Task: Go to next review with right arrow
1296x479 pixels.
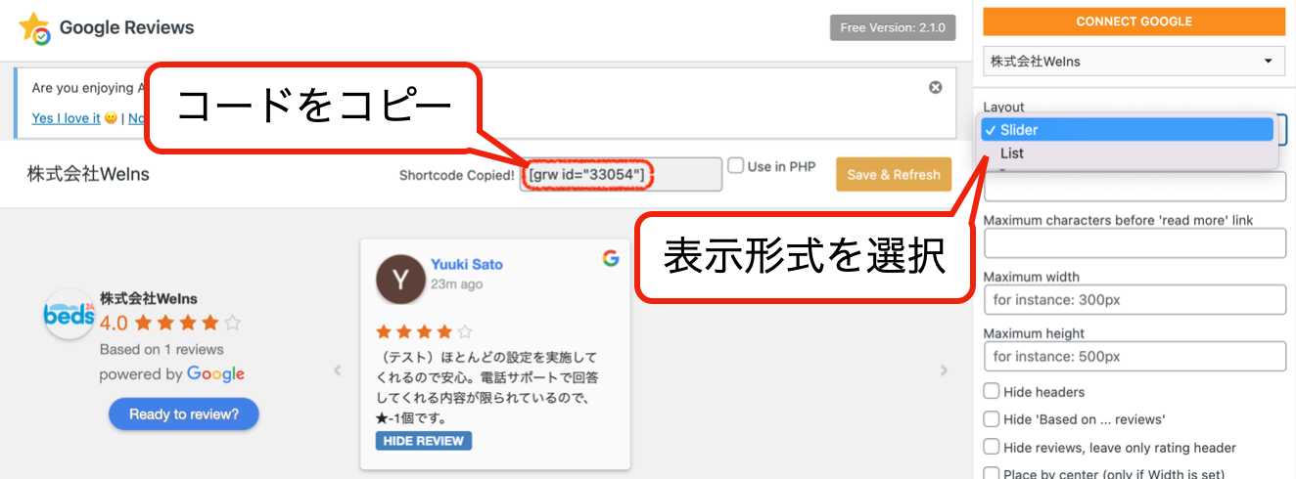Action: click(944, 370)
